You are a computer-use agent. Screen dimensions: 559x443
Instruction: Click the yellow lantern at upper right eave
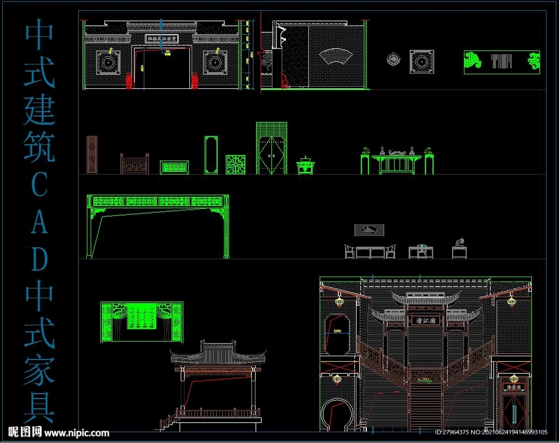pos(512,301)
